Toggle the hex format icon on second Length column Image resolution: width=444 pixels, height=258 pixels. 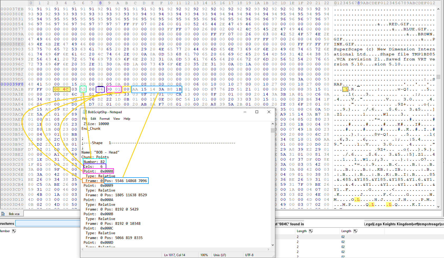coord(355,231)
